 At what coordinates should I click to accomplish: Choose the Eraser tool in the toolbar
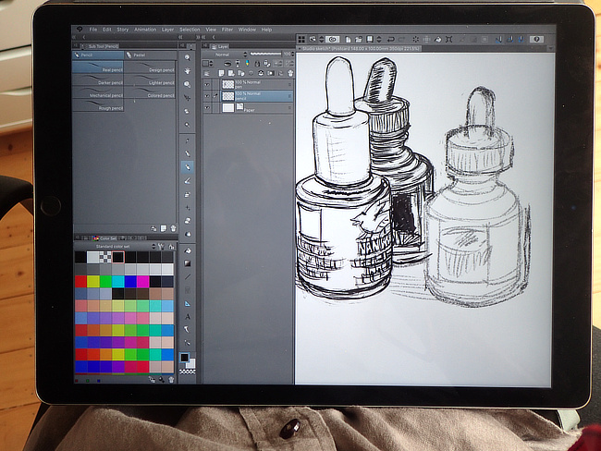188,181
